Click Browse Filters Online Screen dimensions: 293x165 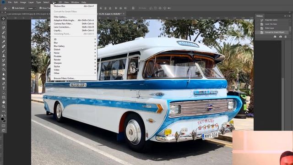click(x=74, y=78)
